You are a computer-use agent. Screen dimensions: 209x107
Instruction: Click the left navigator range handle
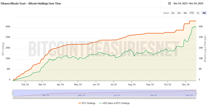[x=13, y=93]
